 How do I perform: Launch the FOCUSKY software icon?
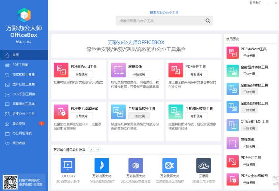point(68,166)
